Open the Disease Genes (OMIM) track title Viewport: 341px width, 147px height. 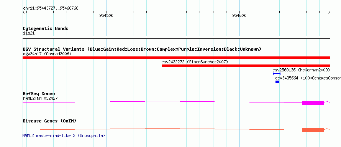[x=49, y=121]
